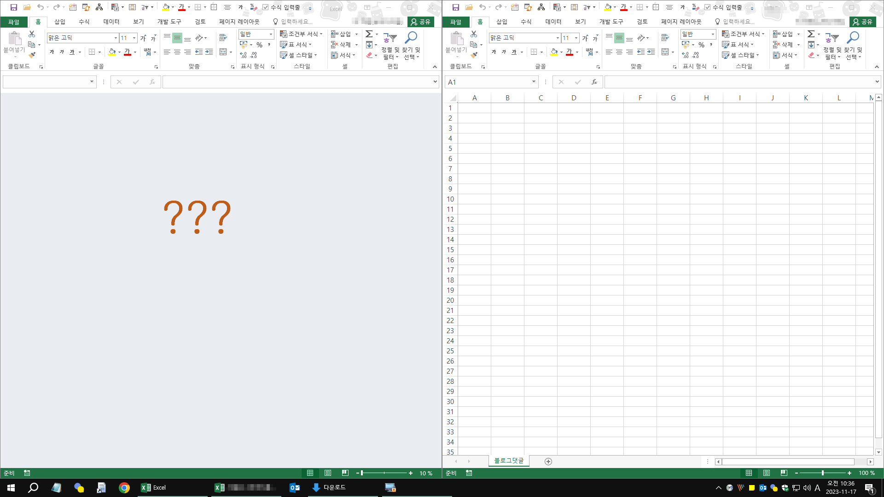884x497 pixels.
Task: Open the Name Box dropdown showing A1
Action: click(534, 82)
